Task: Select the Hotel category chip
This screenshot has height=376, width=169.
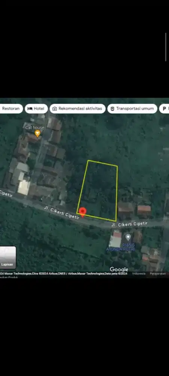Action: [x=36, y=108]
